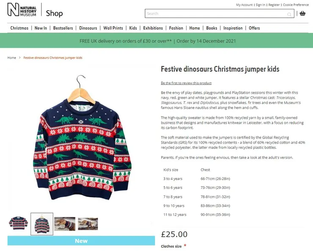Click 'Be the first to review' link
Image resolution: width=313 pixels, height=251 pixels.
click(x=186, y=83)
